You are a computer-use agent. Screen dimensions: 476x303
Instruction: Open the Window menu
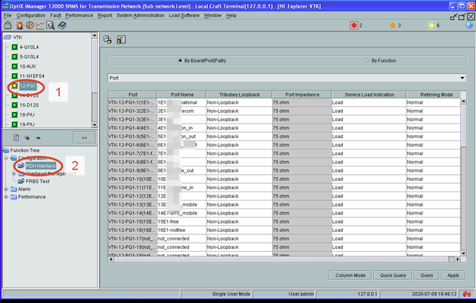(212, 15)
